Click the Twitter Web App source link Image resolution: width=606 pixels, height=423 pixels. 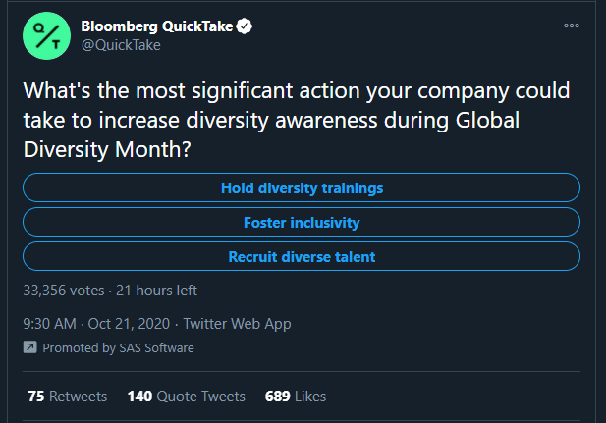point(237,324)
